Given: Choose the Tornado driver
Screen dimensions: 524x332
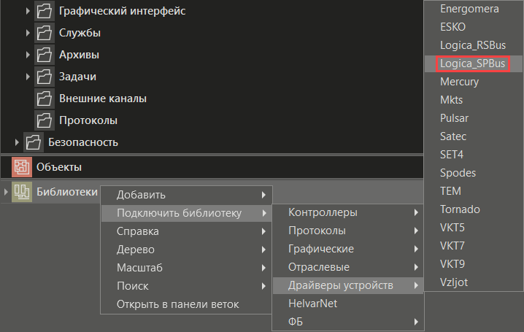Looking at the screenshot, I should coord(474,209).
